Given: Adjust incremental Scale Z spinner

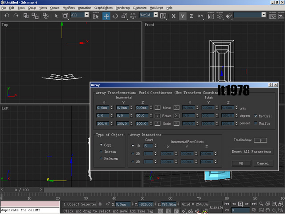Looking at the screenshot, I should coord(151,123).
